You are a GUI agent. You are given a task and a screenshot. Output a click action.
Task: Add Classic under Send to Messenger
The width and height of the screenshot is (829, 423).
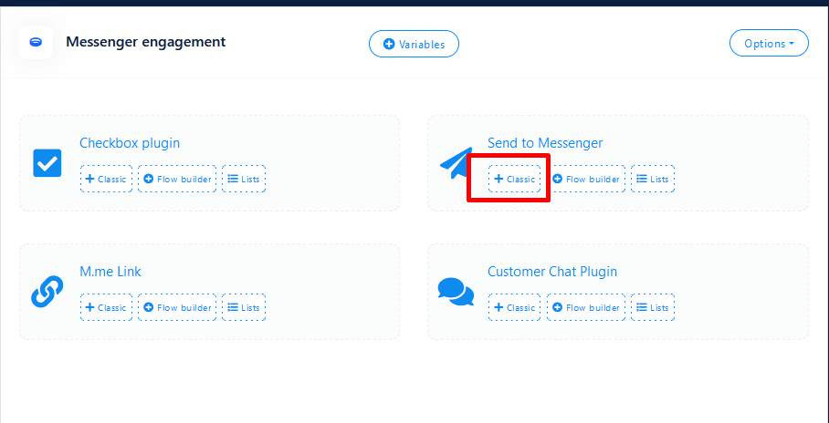(x=514, y=180)
